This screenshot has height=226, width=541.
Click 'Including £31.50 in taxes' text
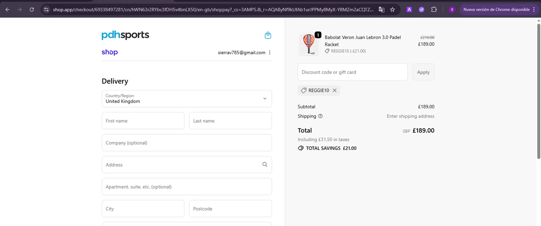(324, 139)
